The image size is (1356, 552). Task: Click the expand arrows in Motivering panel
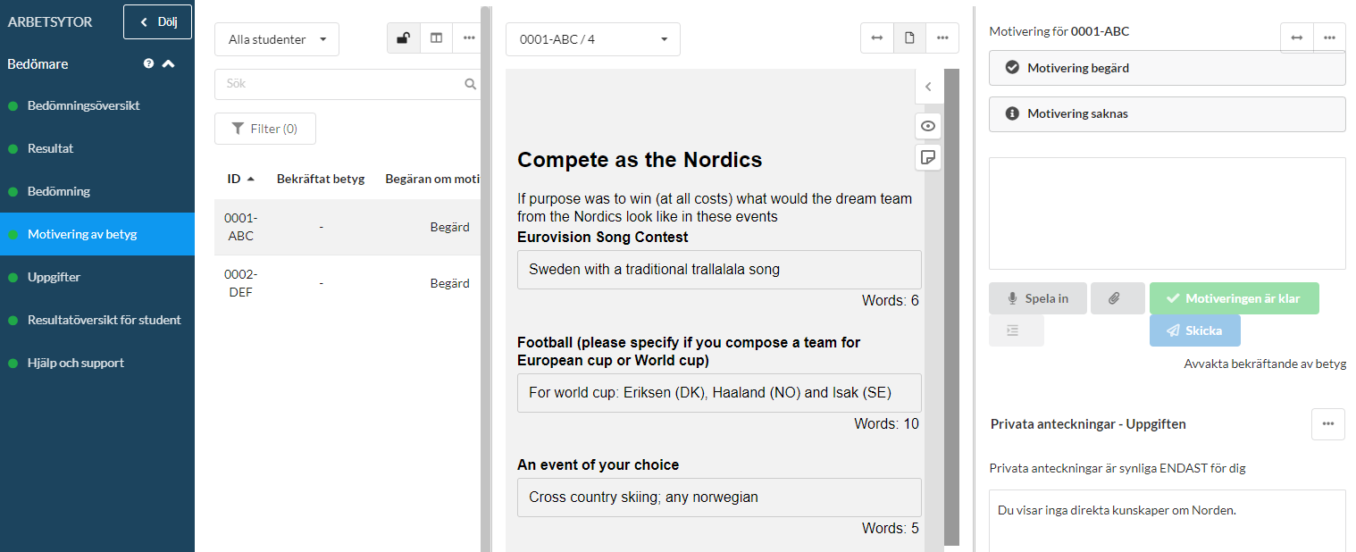1297,38
